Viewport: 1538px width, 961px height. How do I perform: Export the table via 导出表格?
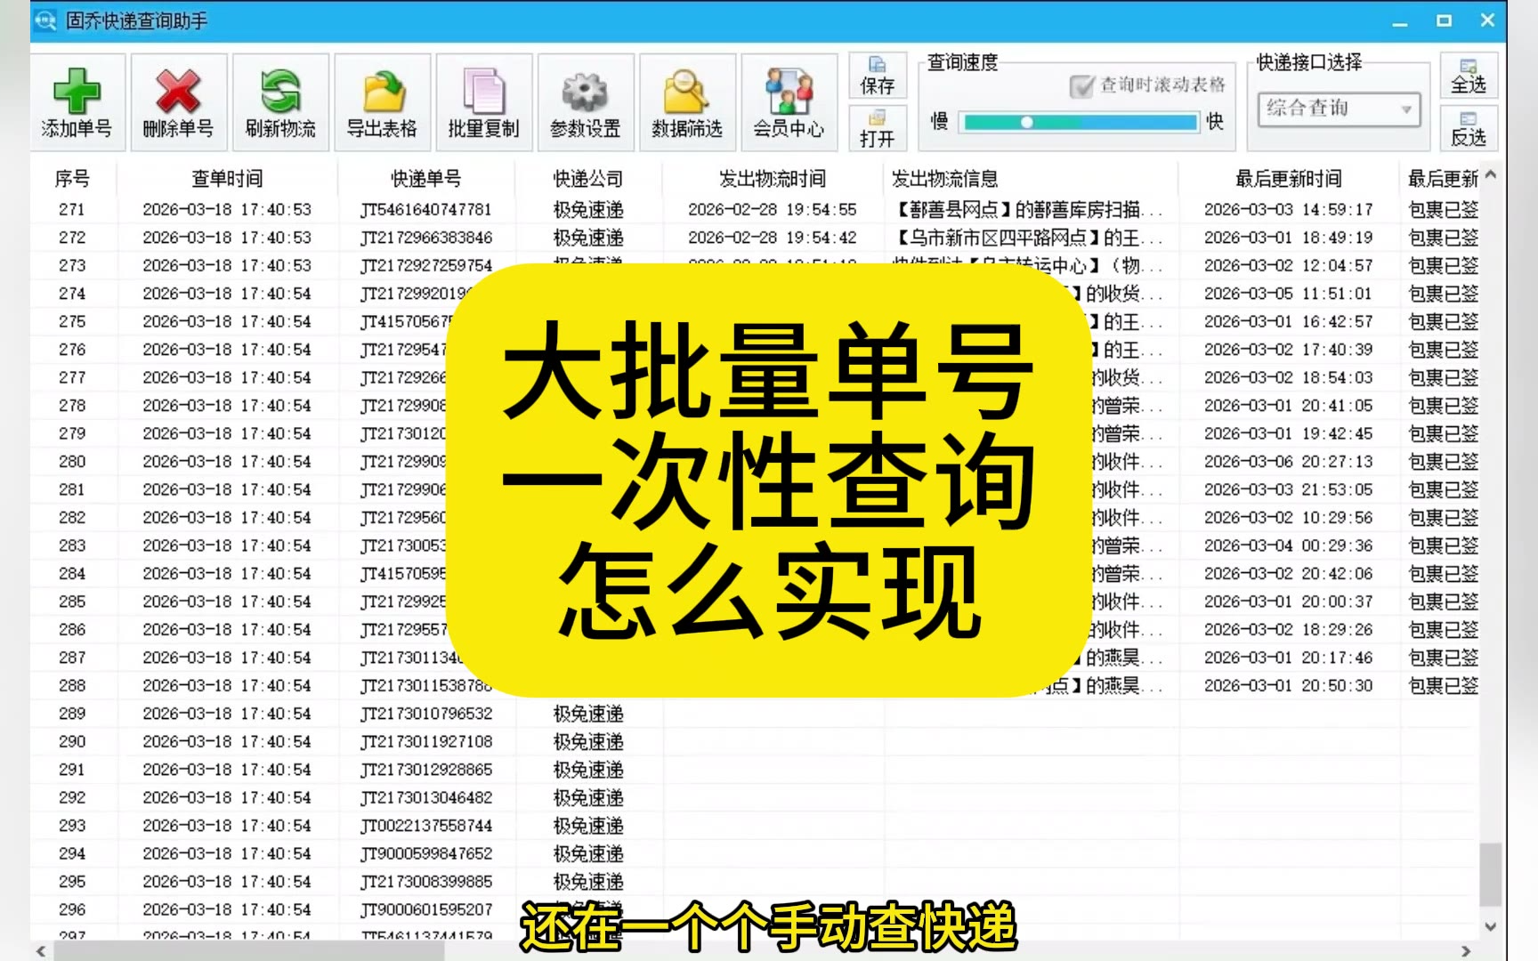coord(382,102)
